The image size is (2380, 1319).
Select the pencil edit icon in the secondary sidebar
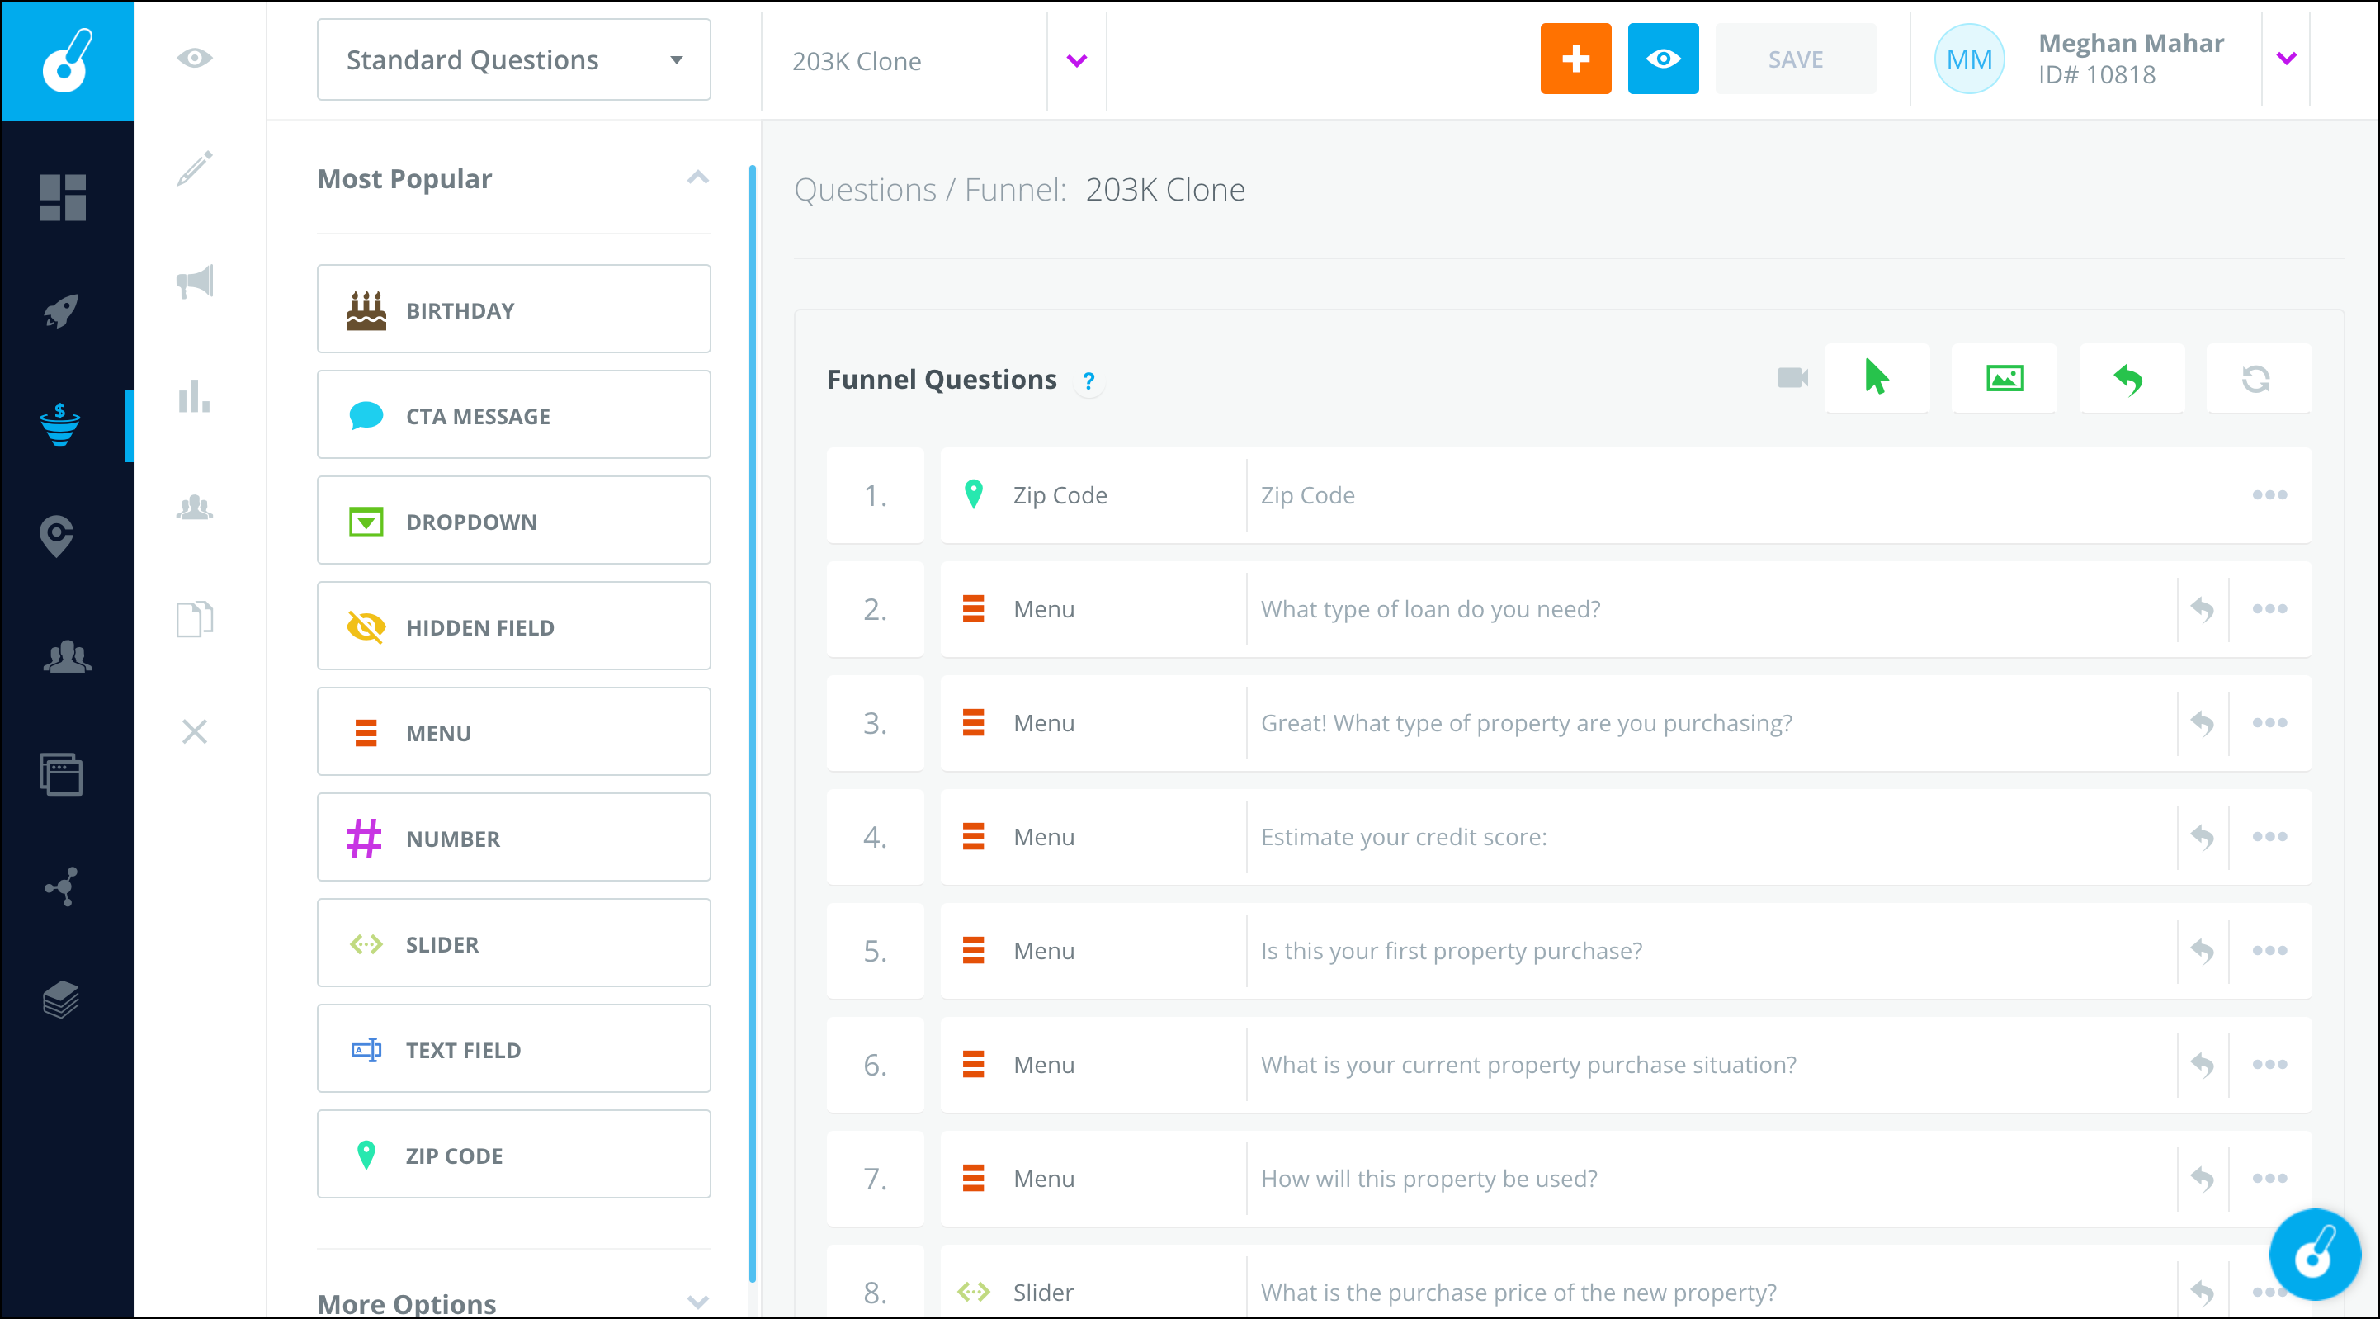click(194, 168)
